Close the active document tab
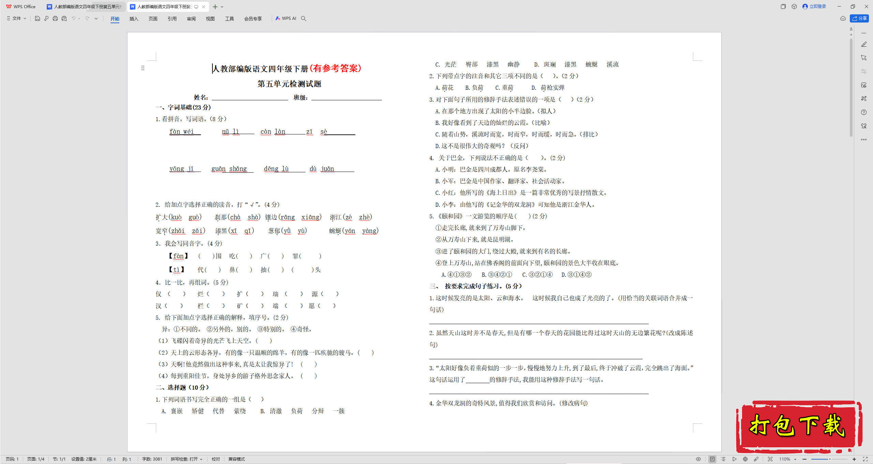This screenshot has height=464, width=873. click(x=204, y=7)
